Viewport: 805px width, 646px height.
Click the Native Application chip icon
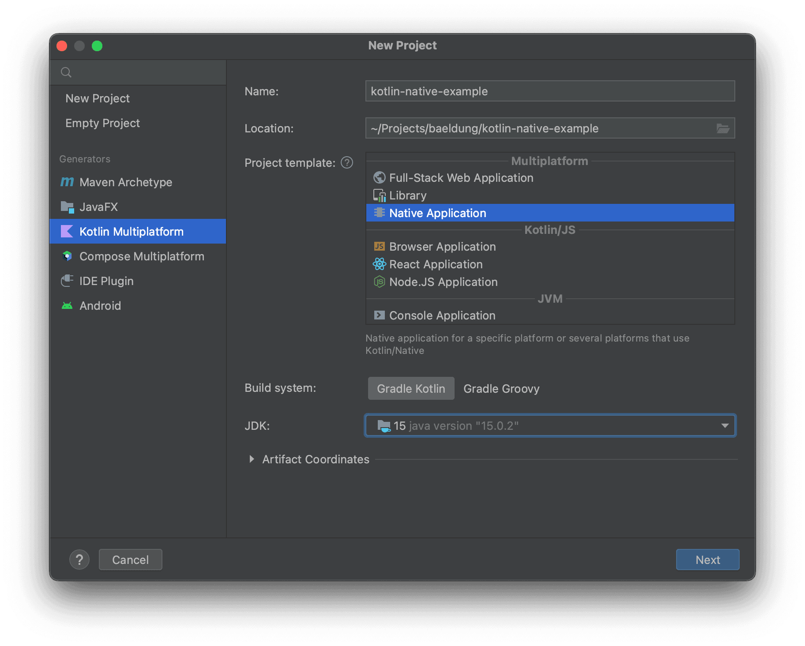pyautogui.click(x=379, y=213)
